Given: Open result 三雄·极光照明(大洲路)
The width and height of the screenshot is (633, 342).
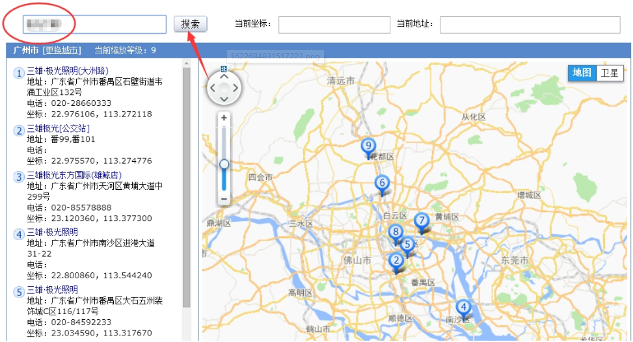Looking at the screenshot, I should pyautogui.click(x=68, y=71).
